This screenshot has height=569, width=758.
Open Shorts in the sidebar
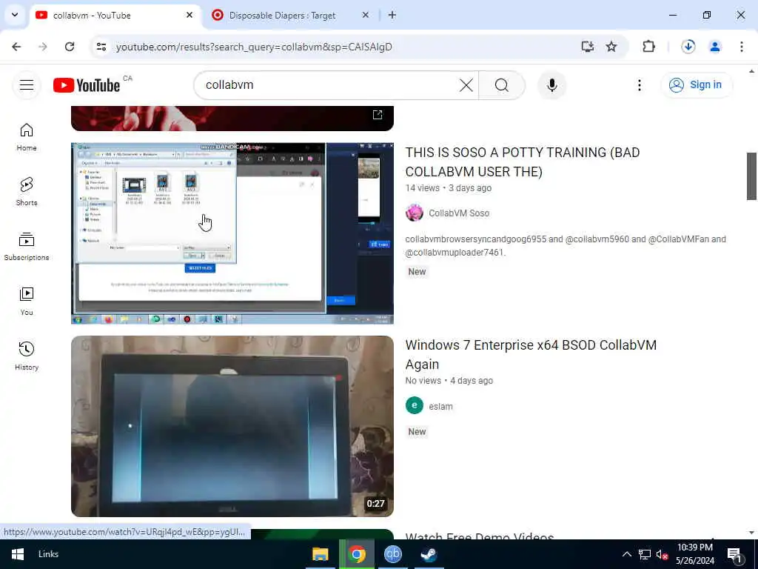[x=27, y=192]
